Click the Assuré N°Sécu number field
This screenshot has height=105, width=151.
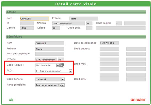pyautogui.click(x=68, y=23)
